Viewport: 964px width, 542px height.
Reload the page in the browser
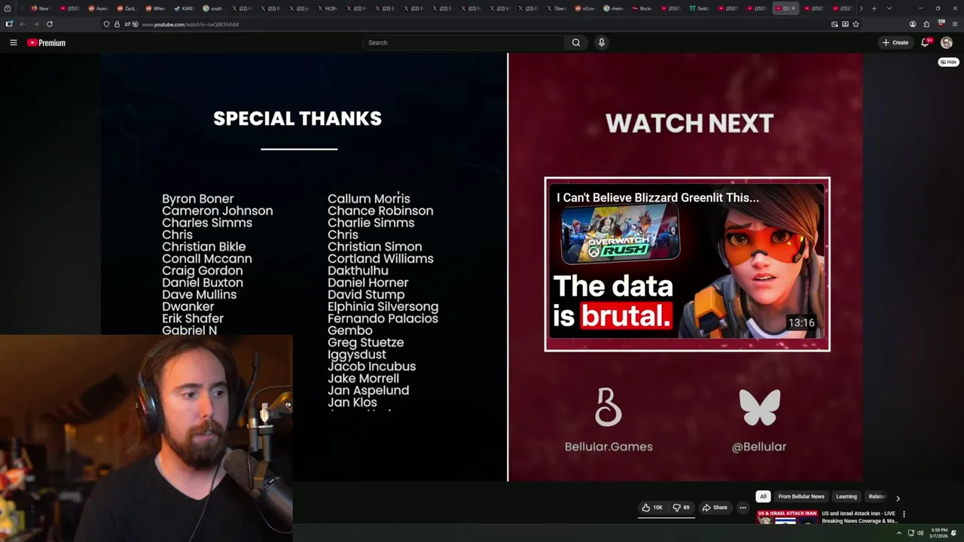[50, 24]
